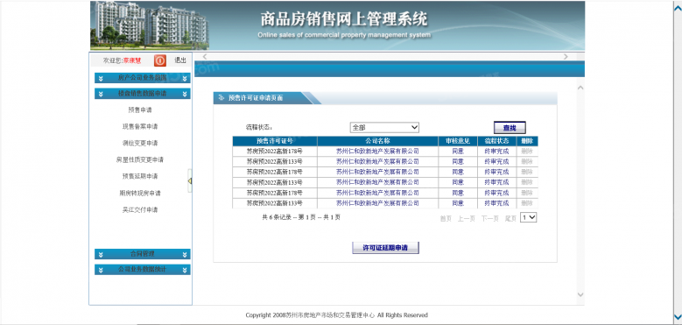
Task: Collapse sidebar with the yellow arrow handle
Action: [x=190, y=180]
